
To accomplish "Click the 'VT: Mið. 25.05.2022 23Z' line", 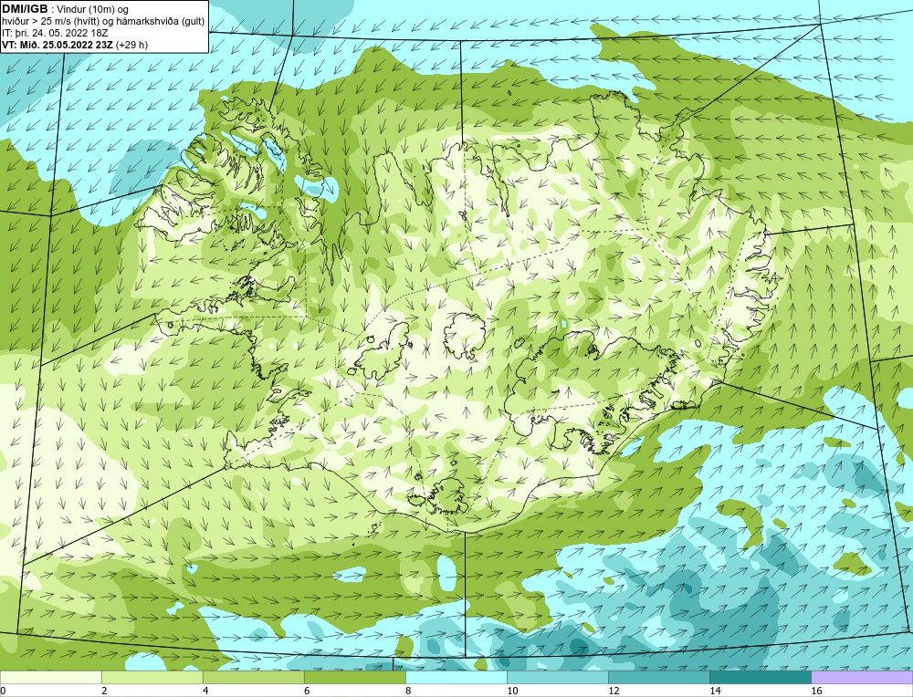I will pos(58,45).
